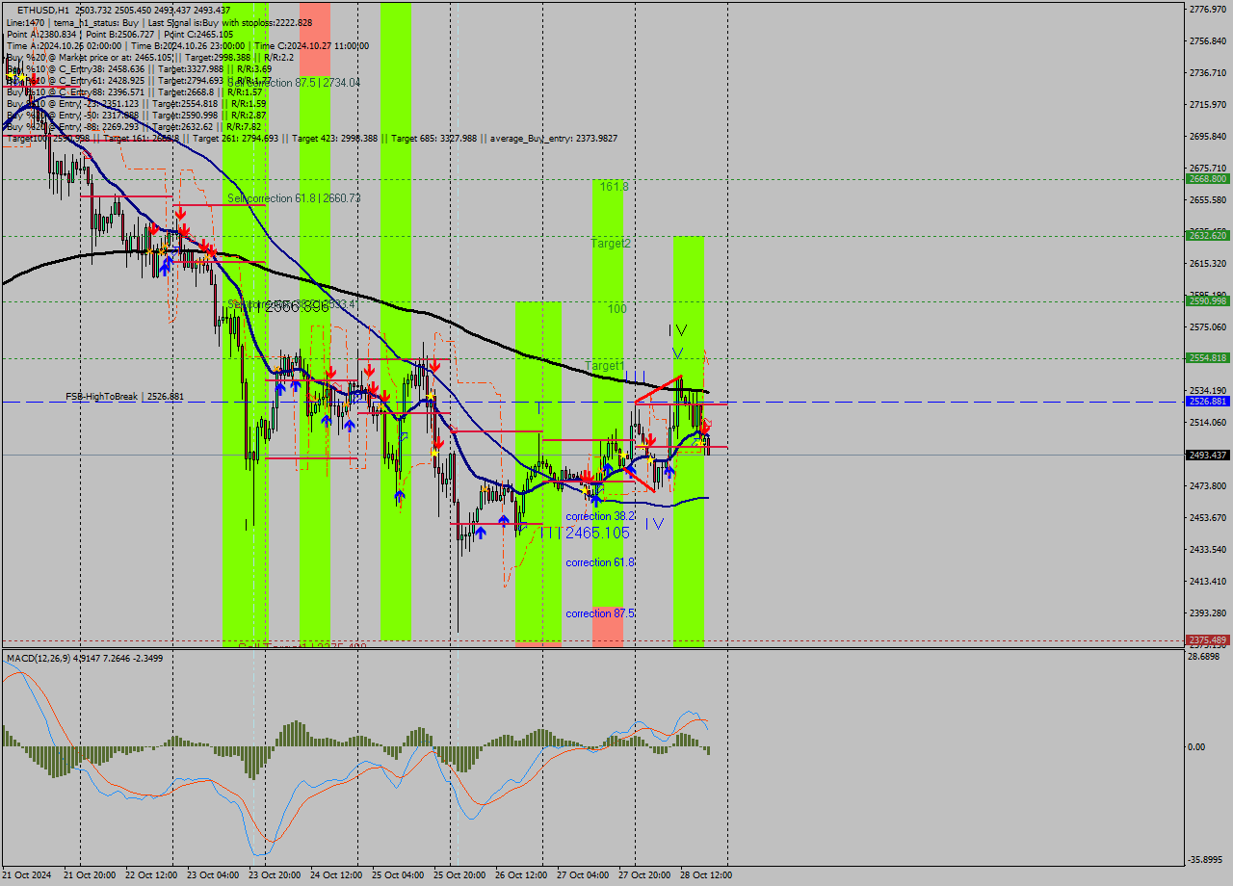This screenshot has height=886, width=1233.
Task: Click the blue 2526.881 price tag
Action: pyautogui.click(x=1207, y=402)
